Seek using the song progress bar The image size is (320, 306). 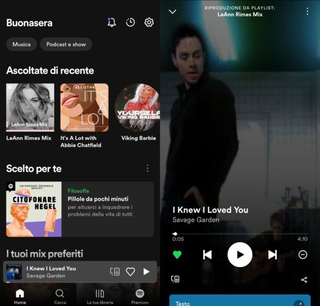click(240, 233)
